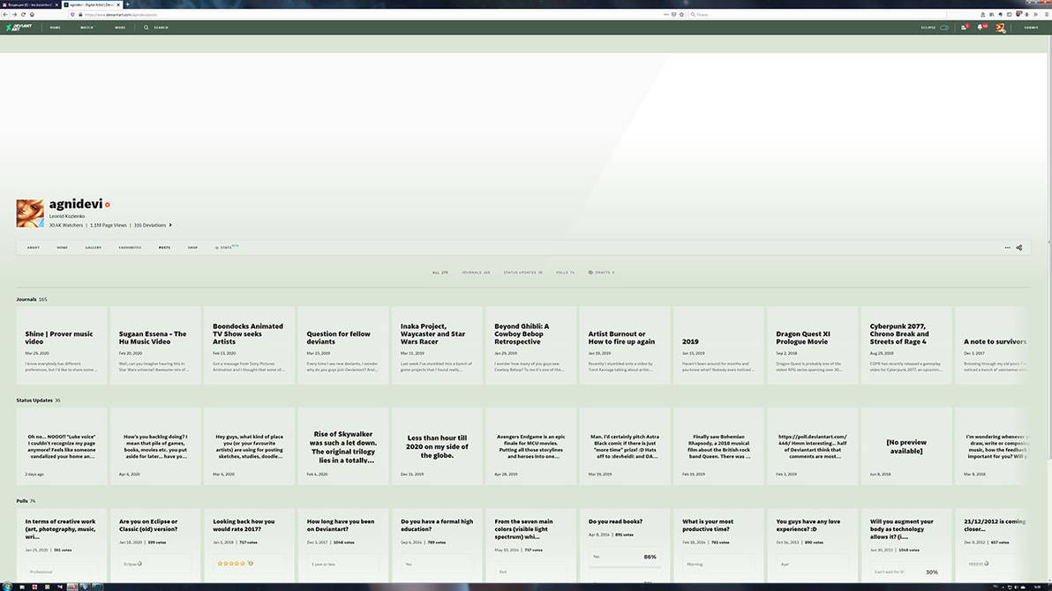
Task: Select the five-star rating poll option
Action: click(x=249, y=564)
